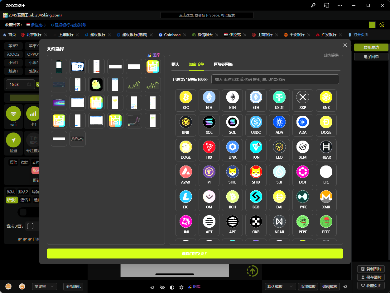The image size is (390, 293).
Task: Pick the NEAR coin icon
Action: [279, 222]
